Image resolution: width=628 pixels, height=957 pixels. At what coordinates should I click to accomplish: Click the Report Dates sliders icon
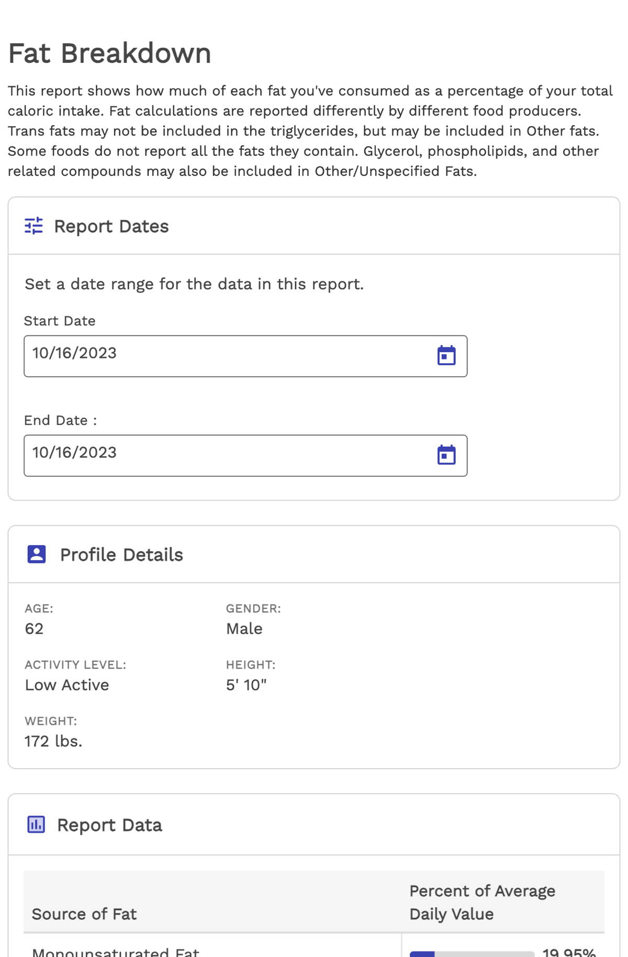coord(34,226)
